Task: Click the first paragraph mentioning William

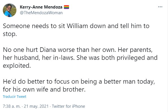Action: point(76,30)
